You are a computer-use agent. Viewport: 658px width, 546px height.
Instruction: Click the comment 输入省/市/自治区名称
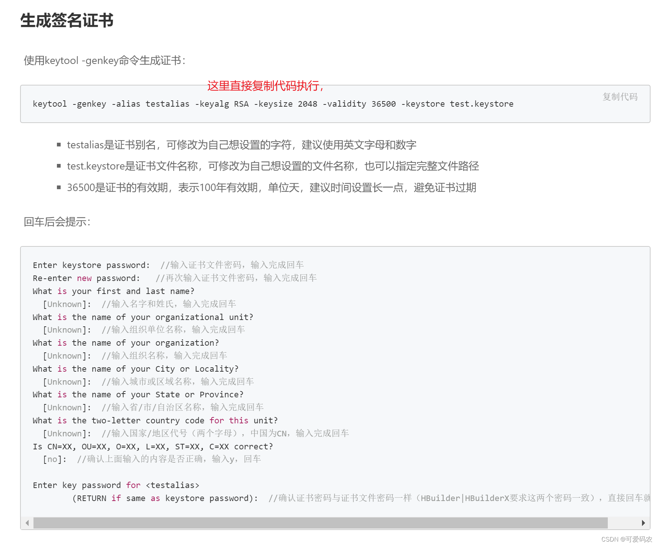(x=183, y=407)
